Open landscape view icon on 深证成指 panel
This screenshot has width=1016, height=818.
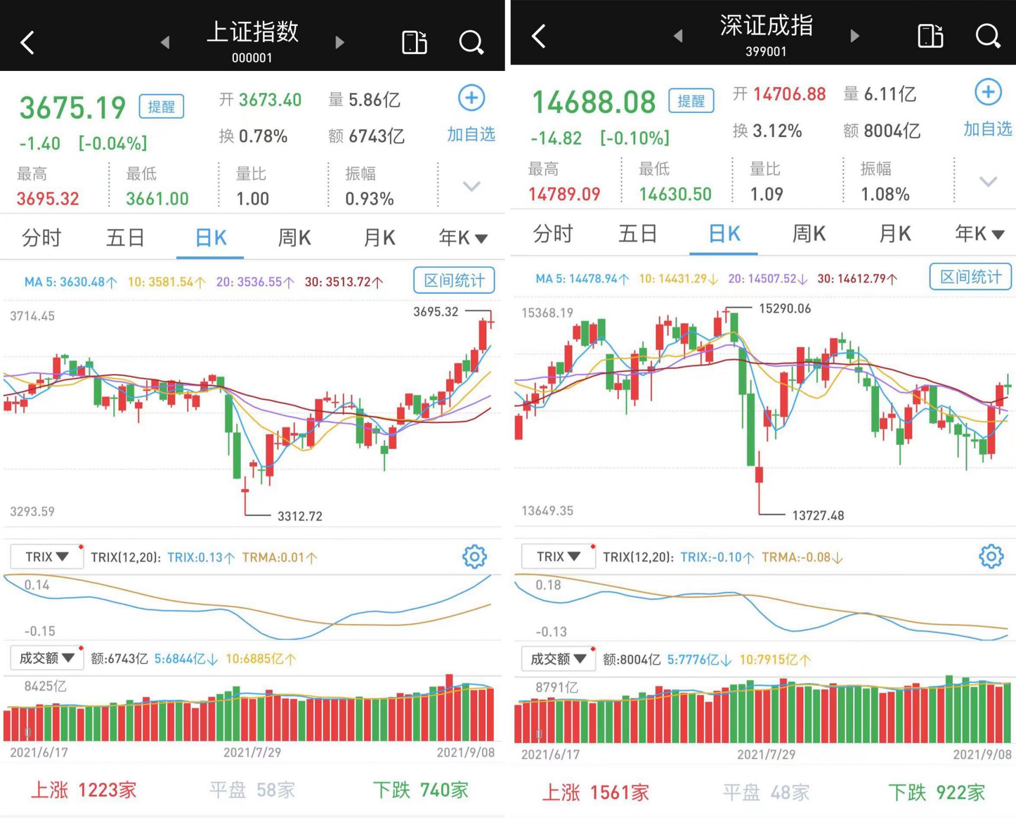(930, 36)
